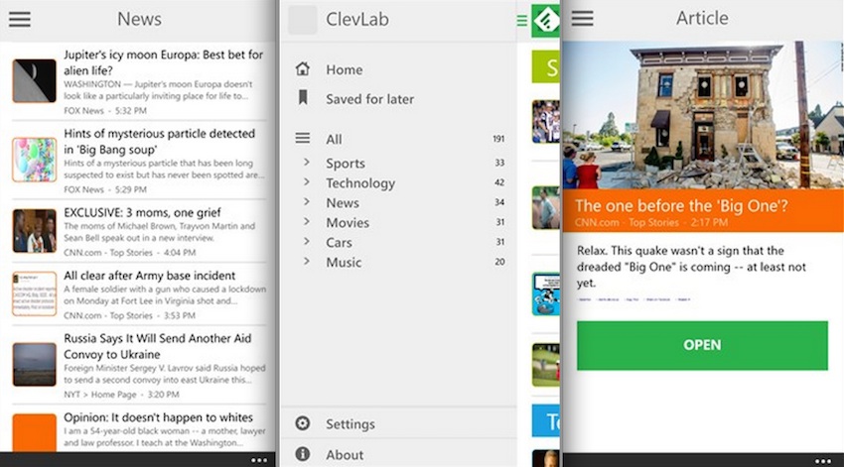Tap the News screen title
The height and width of the screenshot is (467, 844).
click(139, 20)
